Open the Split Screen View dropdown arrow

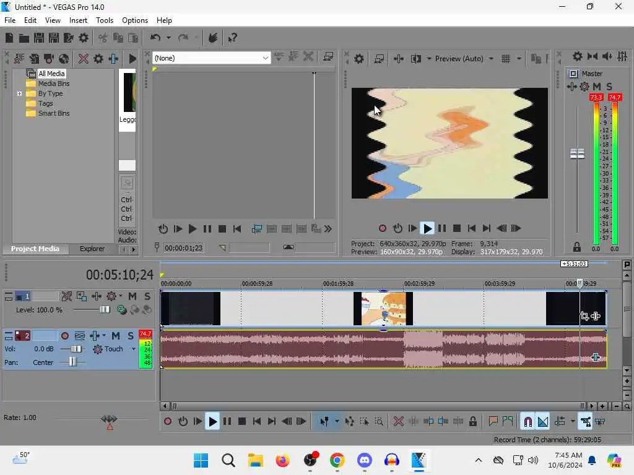click(428, 59)
